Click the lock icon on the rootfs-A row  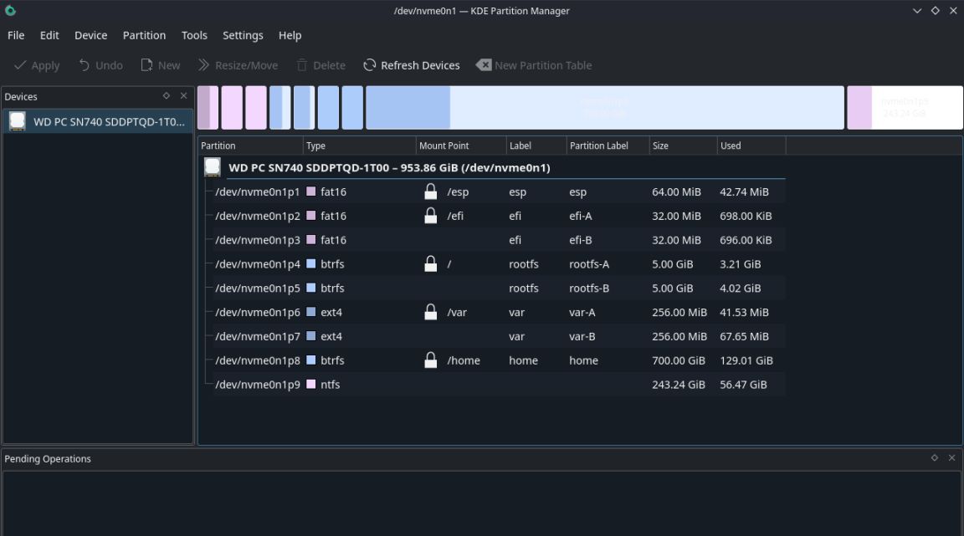(430, 263)
